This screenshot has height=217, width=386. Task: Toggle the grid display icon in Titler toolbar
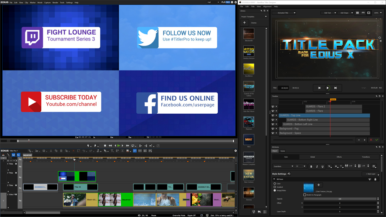pos(357,13)
